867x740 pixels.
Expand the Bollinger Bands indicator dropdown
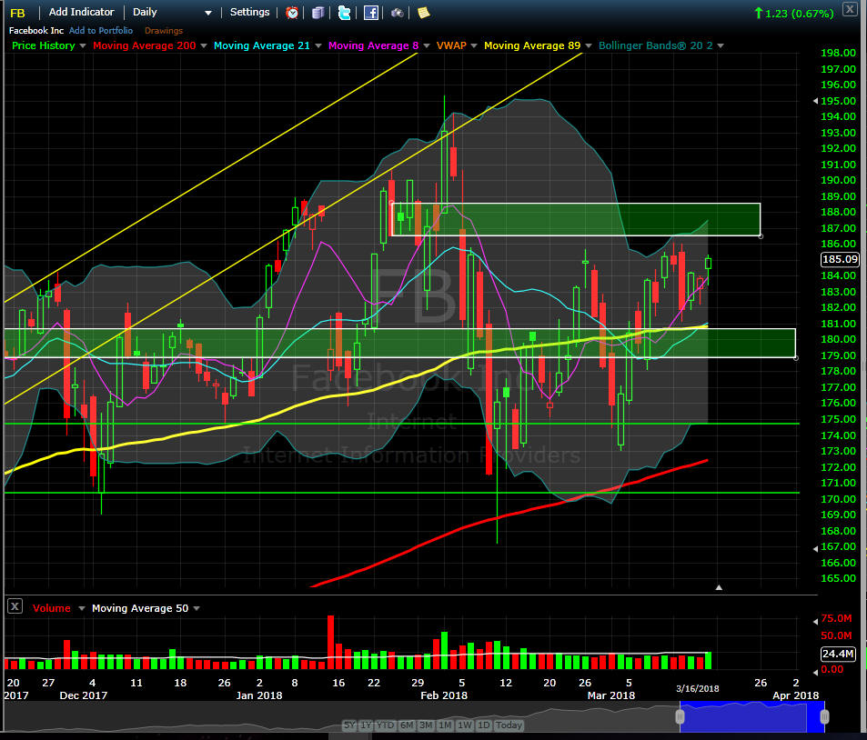click(x=720, y=45)
